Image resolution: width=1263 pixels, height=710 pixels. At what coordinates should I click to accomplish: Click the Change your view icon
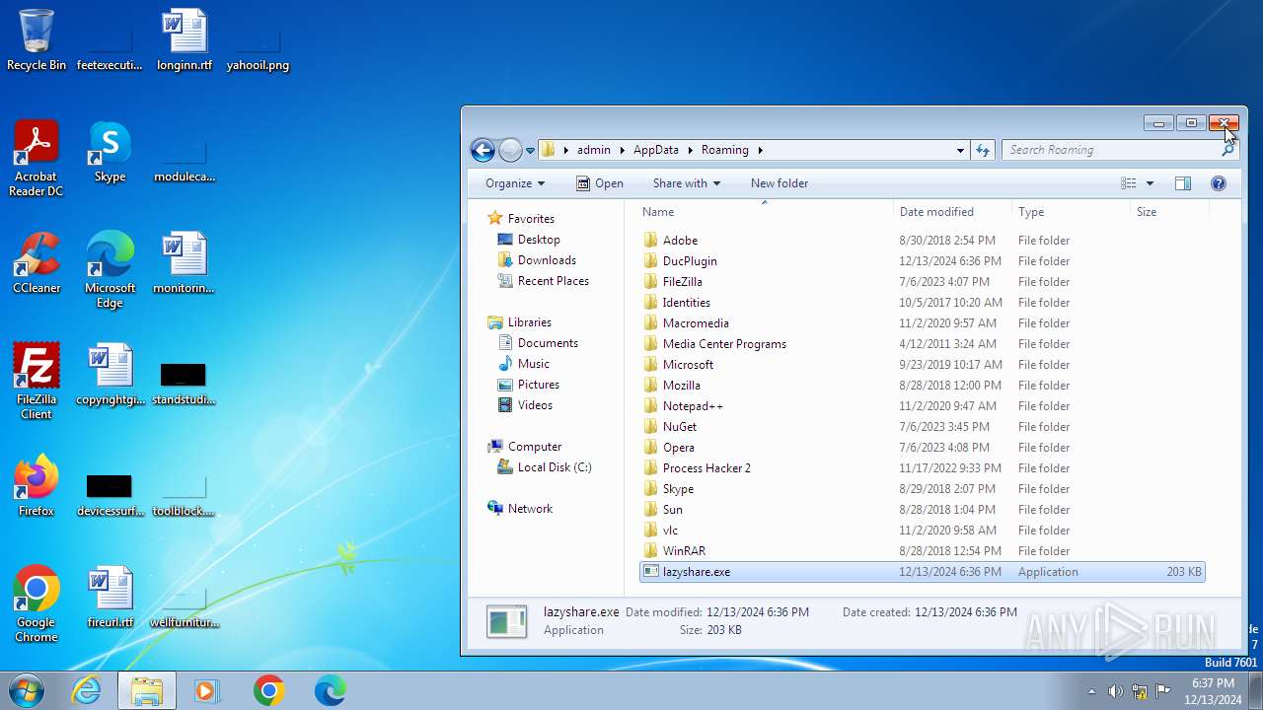pos(1129,183)
